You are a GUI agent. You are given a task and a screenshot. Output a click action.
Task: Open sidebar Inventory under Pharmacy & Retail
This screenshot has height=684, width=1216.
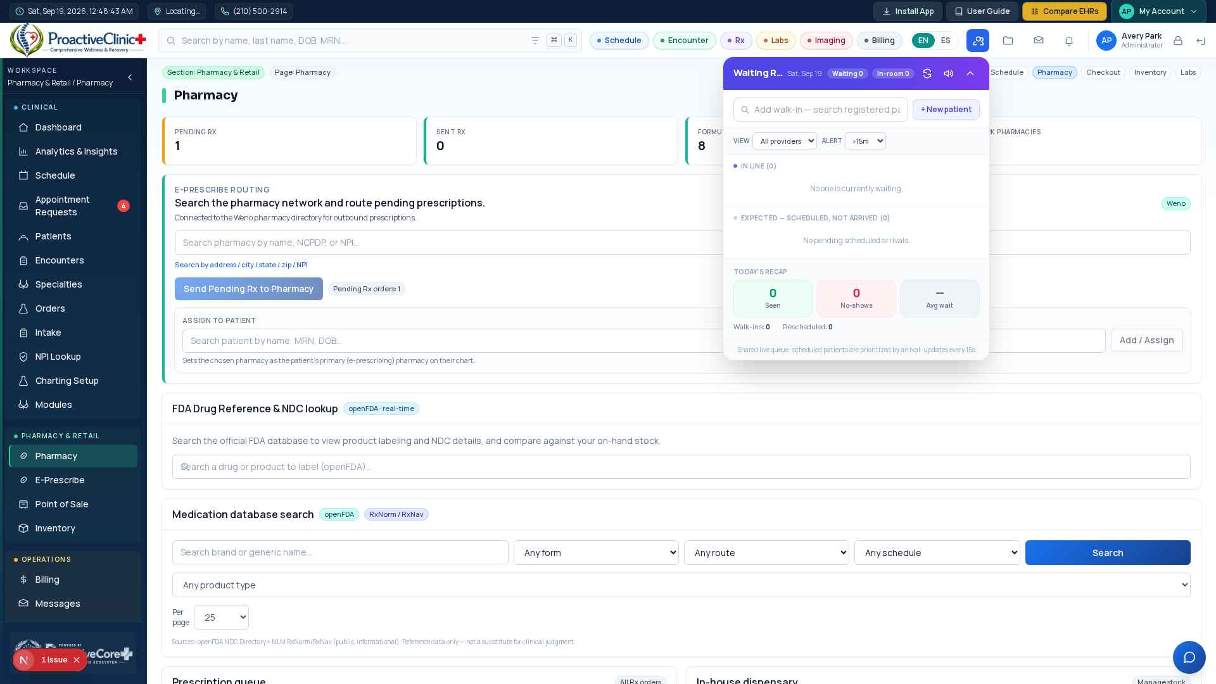[x=73, y=528]
